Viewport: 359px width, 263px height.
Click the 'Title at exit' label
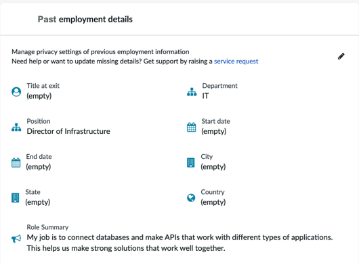pos(43,86)
